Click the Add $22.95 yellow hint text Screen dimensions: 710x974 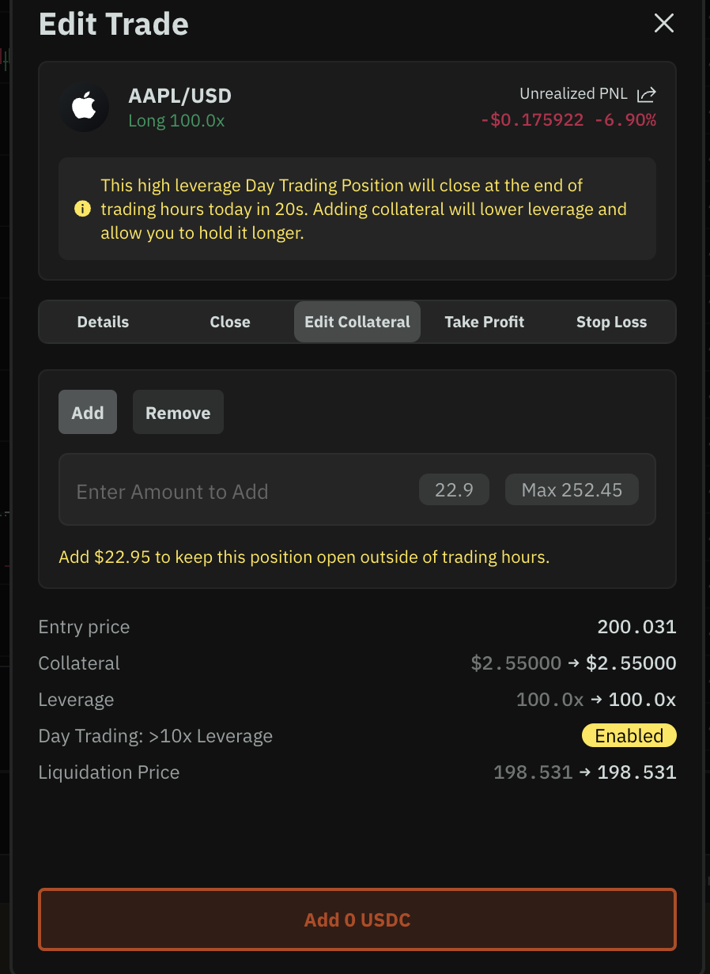[304, 557]
